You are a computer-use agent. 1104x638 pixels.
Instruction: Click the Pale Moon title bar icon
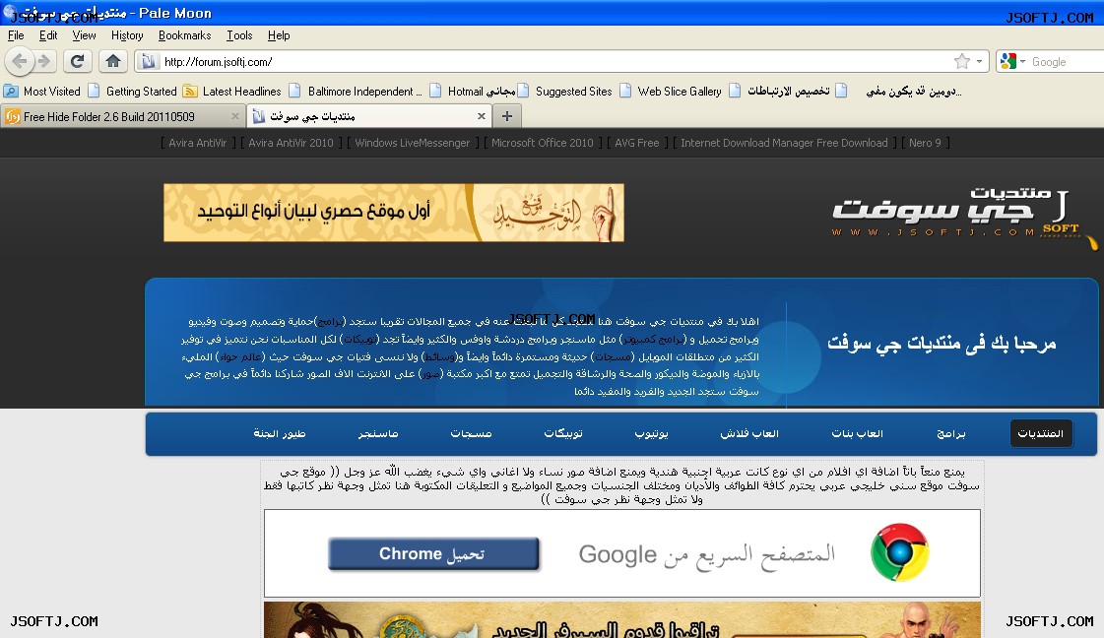(9, 11)
